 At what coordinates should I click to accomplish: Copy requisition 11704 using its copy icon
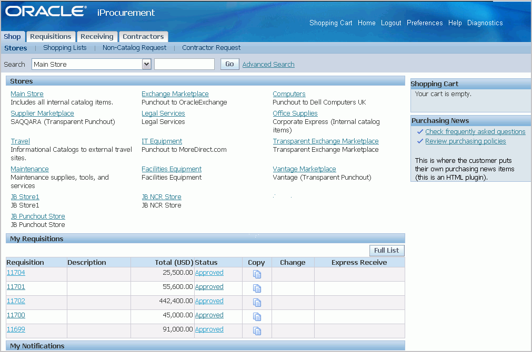(257, 274)
